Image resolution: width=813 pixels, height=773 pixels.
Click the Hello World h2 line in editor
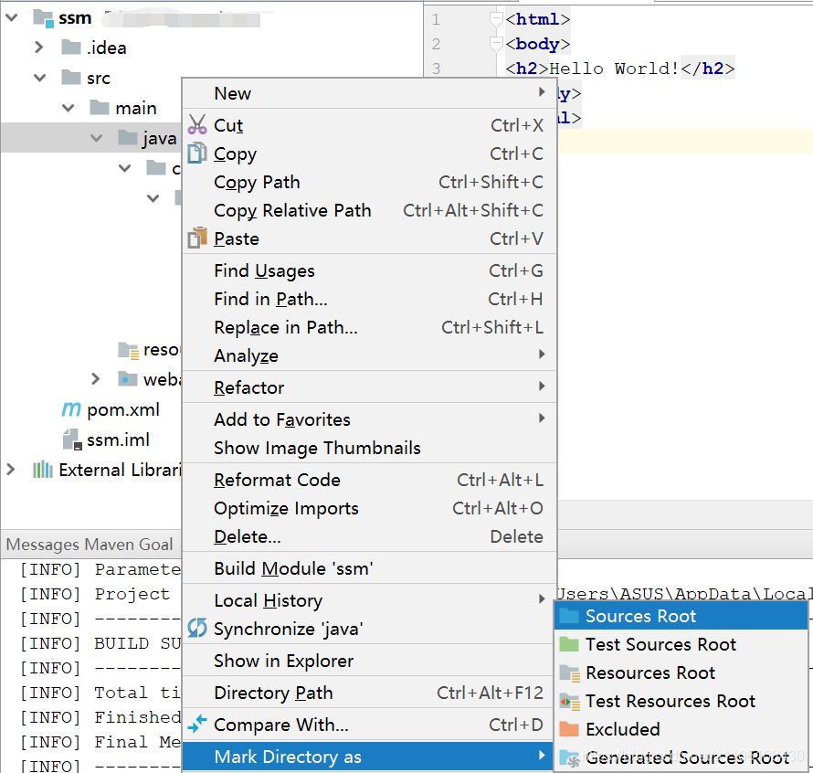(x=619, y=69)
